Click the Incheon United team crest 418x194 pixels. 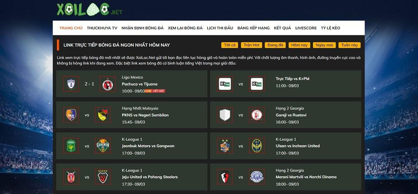pyautogui.click(x=256, y=146)
